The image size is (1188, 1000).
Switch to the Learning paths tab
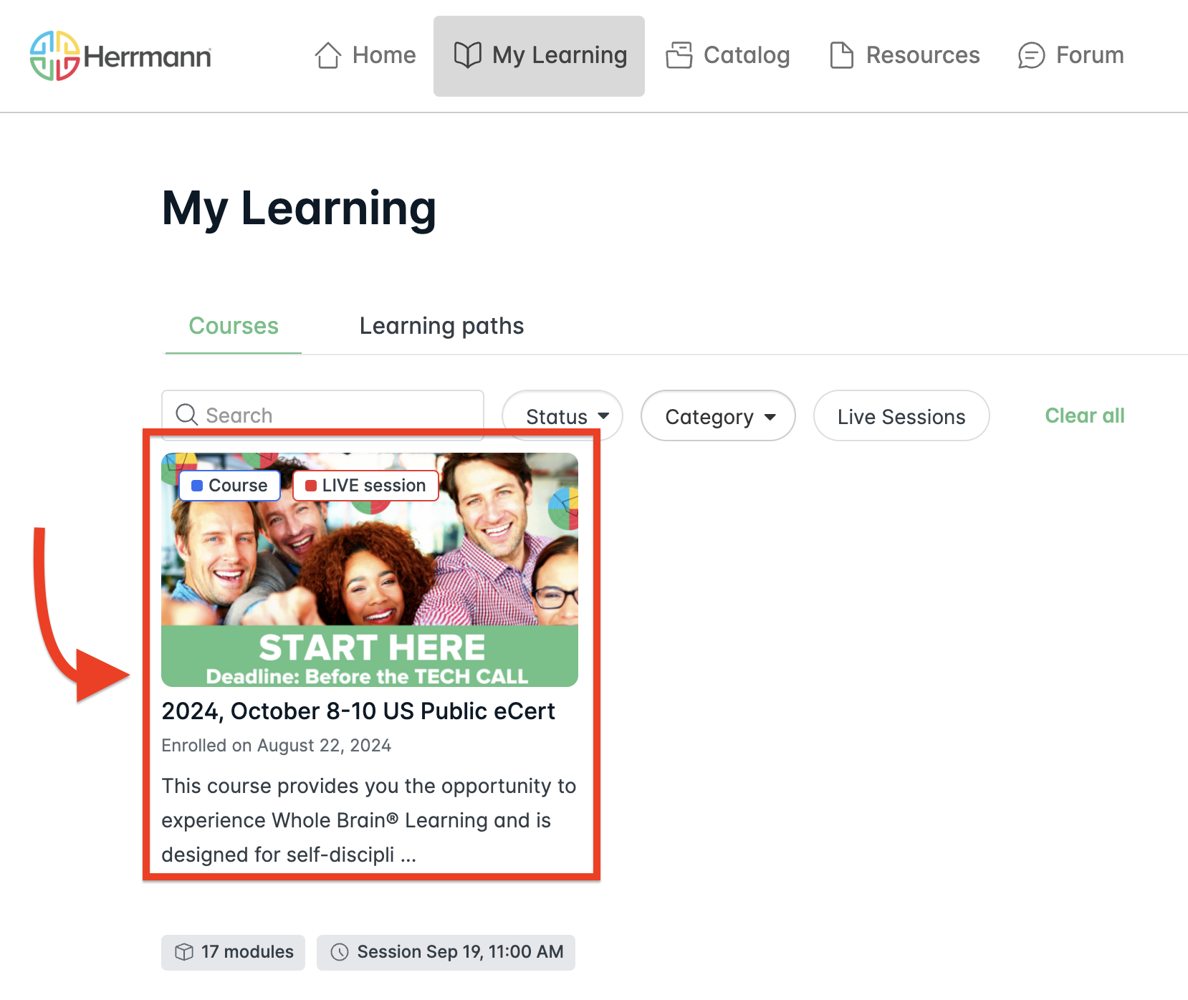pyautogui.click(x=442, y=327)
